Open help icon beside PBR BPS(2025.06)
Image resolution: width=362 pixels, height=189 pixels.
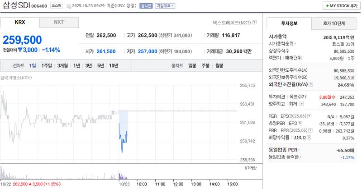[x=310, y=130]
